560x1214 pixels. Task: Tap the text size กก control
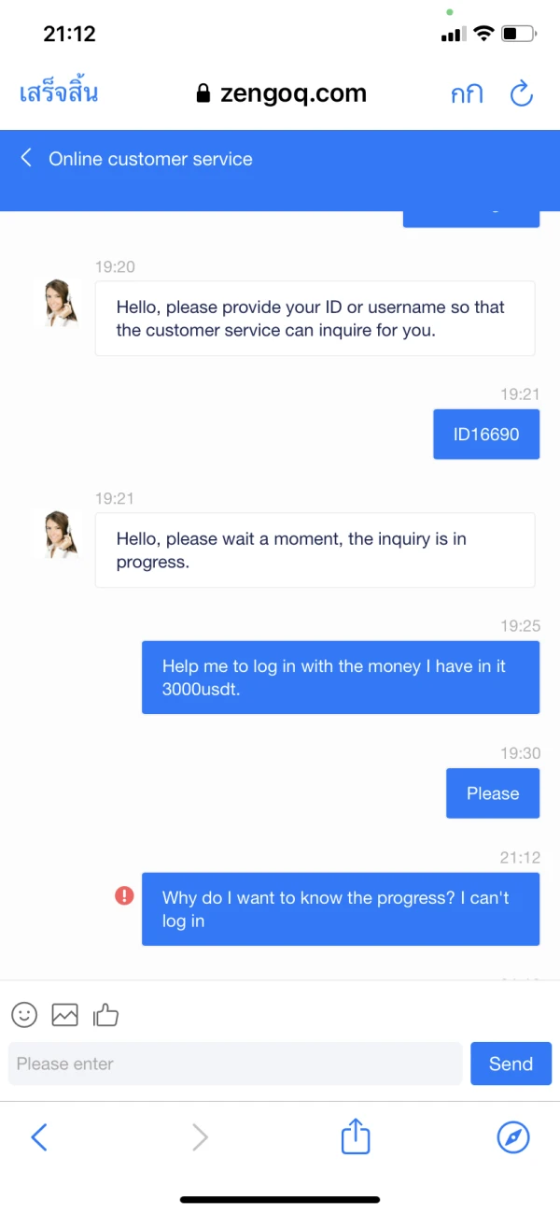click(x=467, y=94)
